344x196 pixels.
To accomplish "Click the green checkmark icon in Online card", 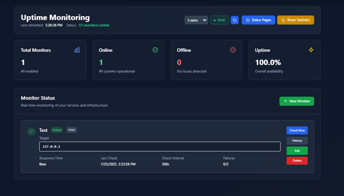I will pyautogui.click(x=155, y=50).
